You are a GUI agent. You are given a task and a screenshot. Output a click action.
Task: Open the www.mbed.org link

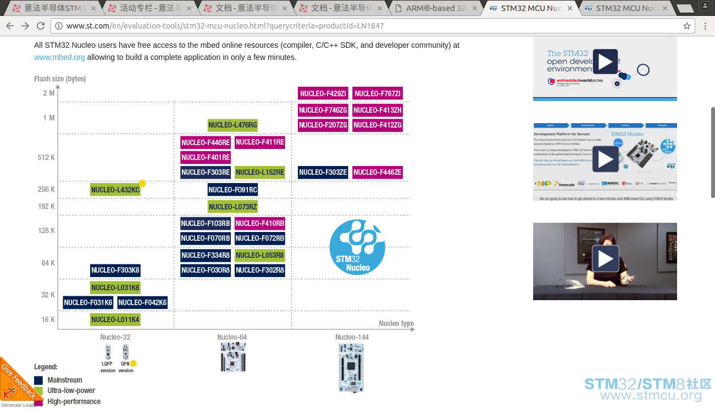[x=59, y=57]
